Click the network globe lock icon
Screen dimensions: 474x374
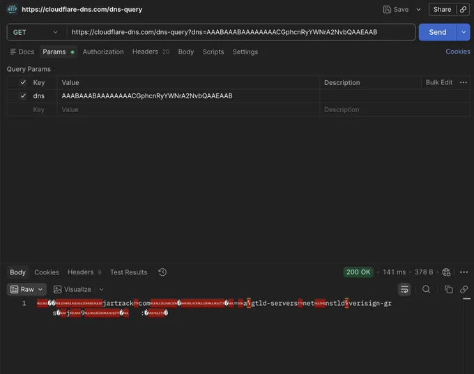[446, 272]
